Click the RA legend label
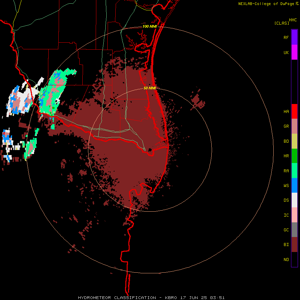The height and width of the screenshot is (300, 300). click(286, 171)
